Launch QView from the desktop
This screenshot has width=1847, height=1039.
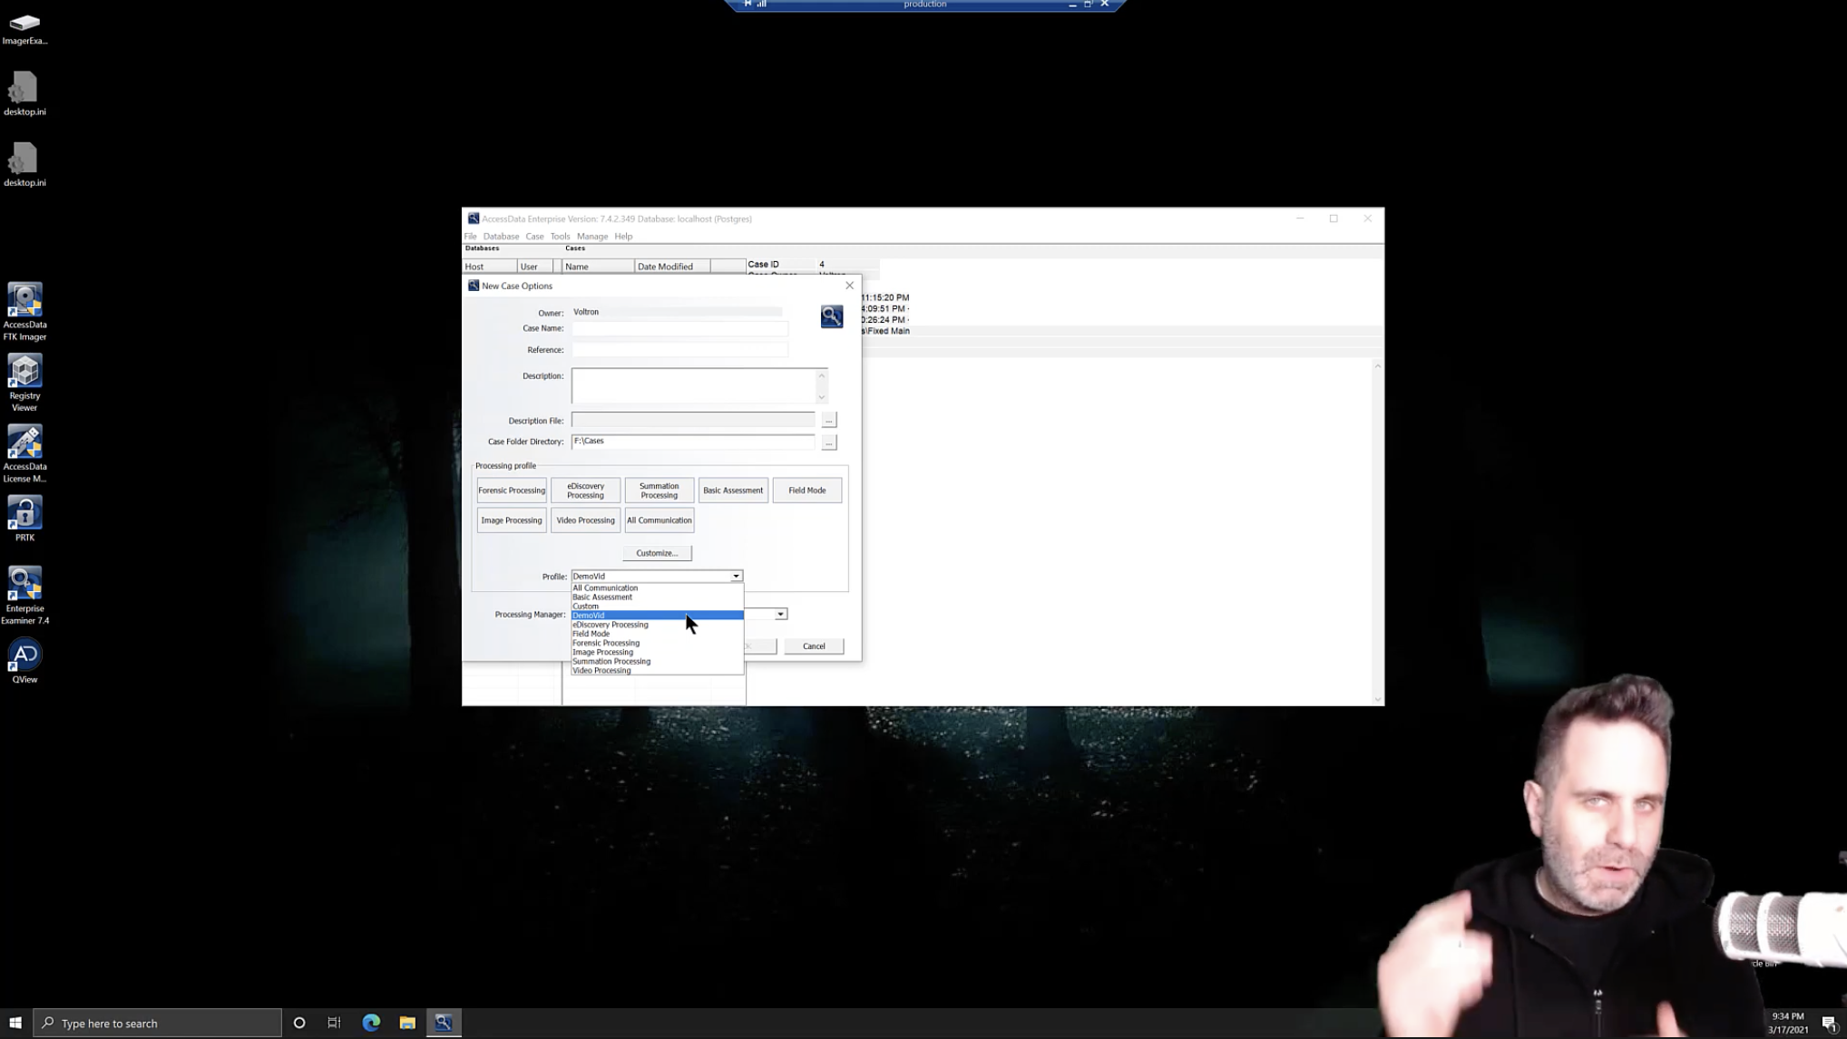point(24,653)
